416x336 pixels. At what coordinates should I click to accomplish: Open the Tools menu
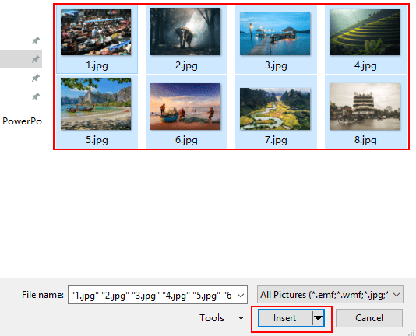click(212, 318)
